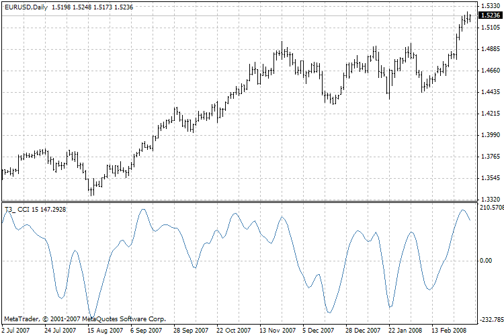The image size is (504, 336).
Task: Select the 28 Dec 2007 date label
Action: (x=363, y=330)
